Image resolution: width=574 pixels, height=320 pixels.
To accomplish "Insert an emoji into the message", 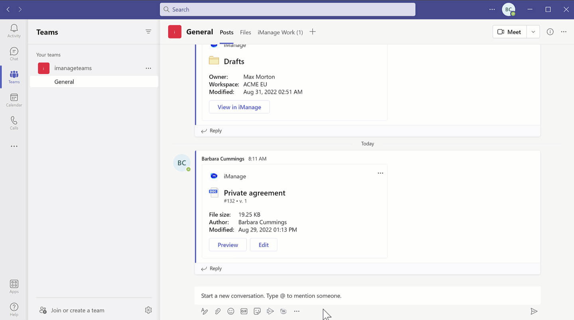I will coord(231,311).
